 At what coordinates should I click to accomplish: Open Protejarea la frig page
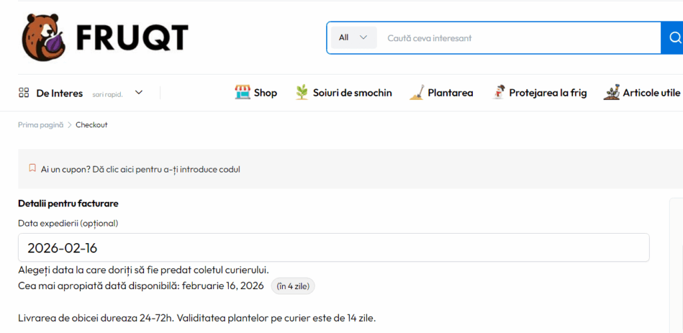pyautogui.click(x=548, y=93)
